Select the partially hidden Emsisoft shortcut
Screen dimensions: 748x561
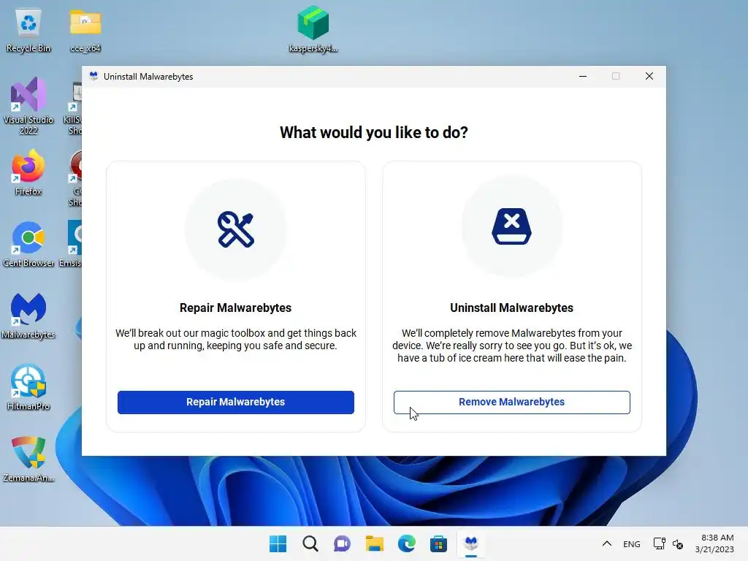(71, 243)
